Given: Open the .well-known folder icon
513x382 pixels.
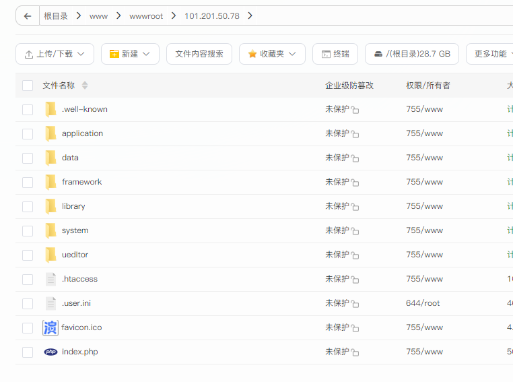Looking at the screenshot, I should (x=50, y=109).
